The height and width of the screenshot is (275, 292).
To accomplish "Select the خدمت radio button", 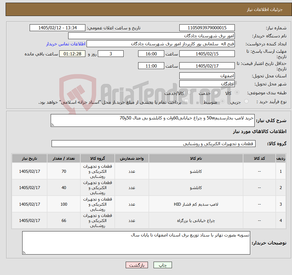I will (216, 92).
